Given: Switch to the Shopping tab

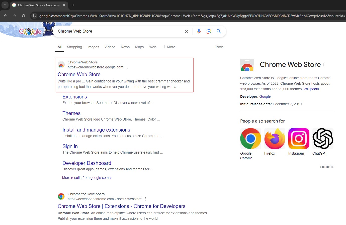Looking at the screenshot, I should click(74, 47).
